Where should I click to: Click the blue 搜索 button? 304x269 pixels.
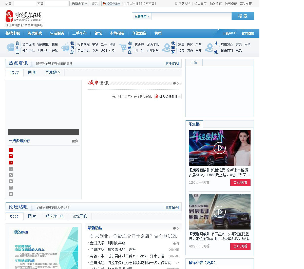click(x=242, y=16)
